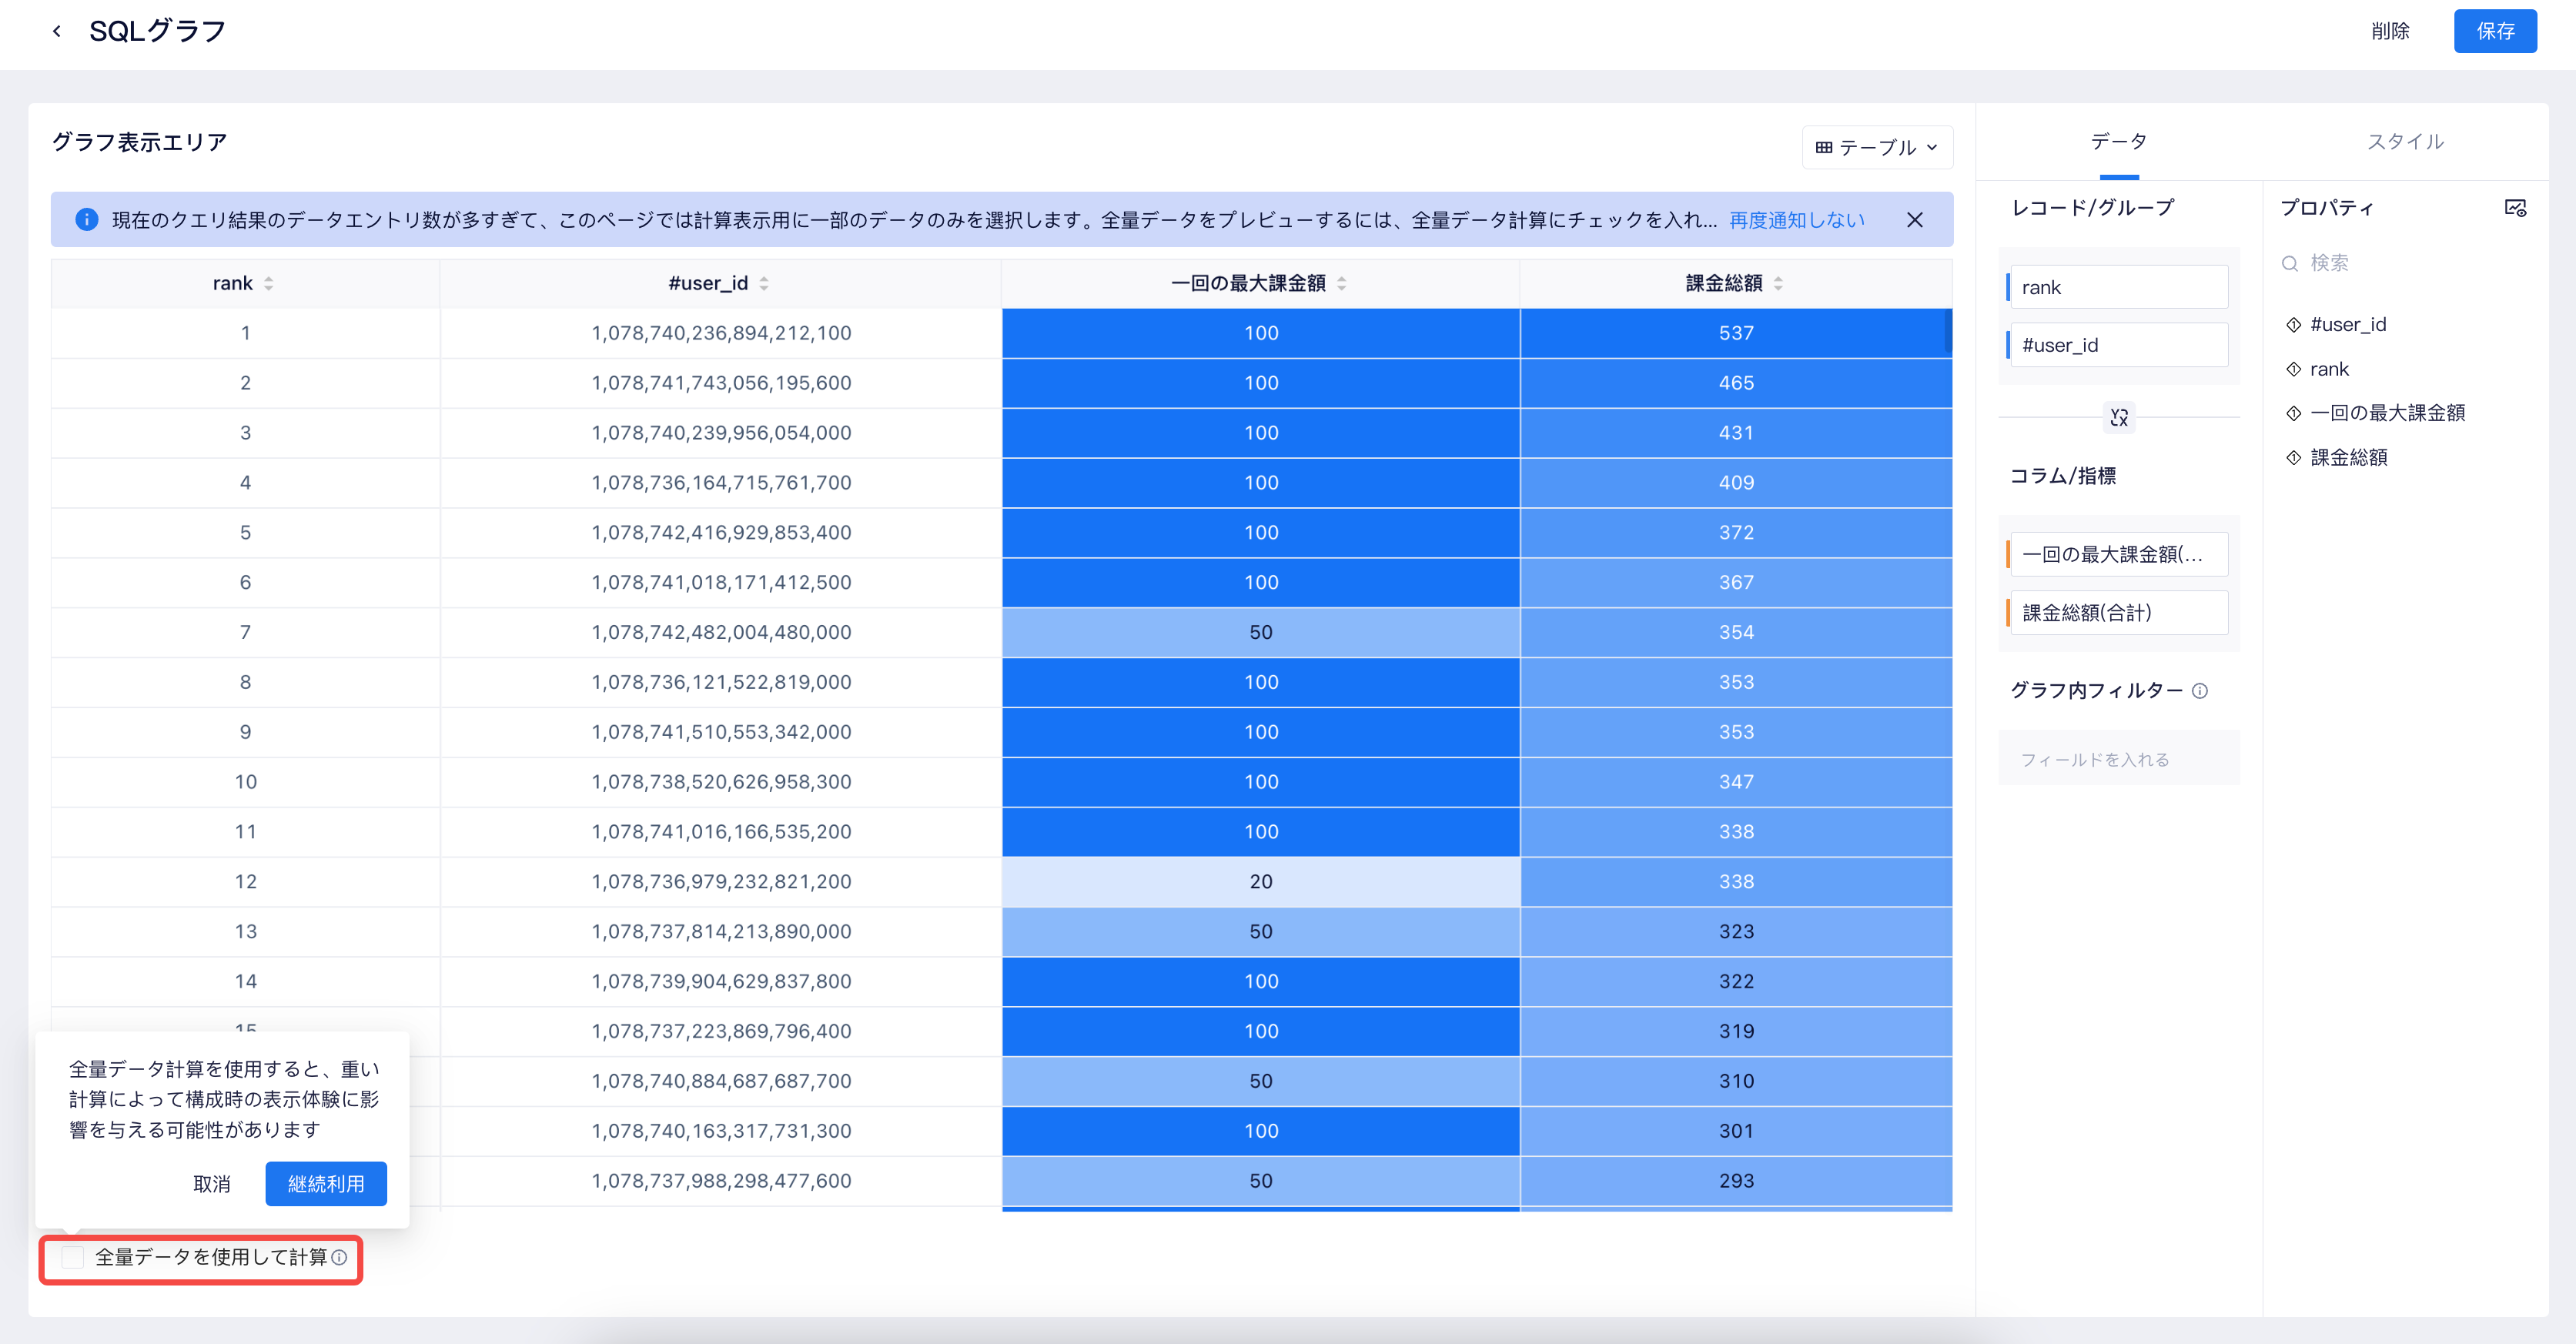Screen dimensions: 2576x1344
Task: Click the swap rows/columns icon
Action: (2118, 418)
